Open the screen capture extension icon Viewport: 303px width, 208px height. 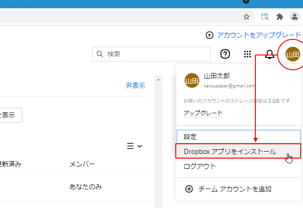pyautogui.click(x=265, y=17)
